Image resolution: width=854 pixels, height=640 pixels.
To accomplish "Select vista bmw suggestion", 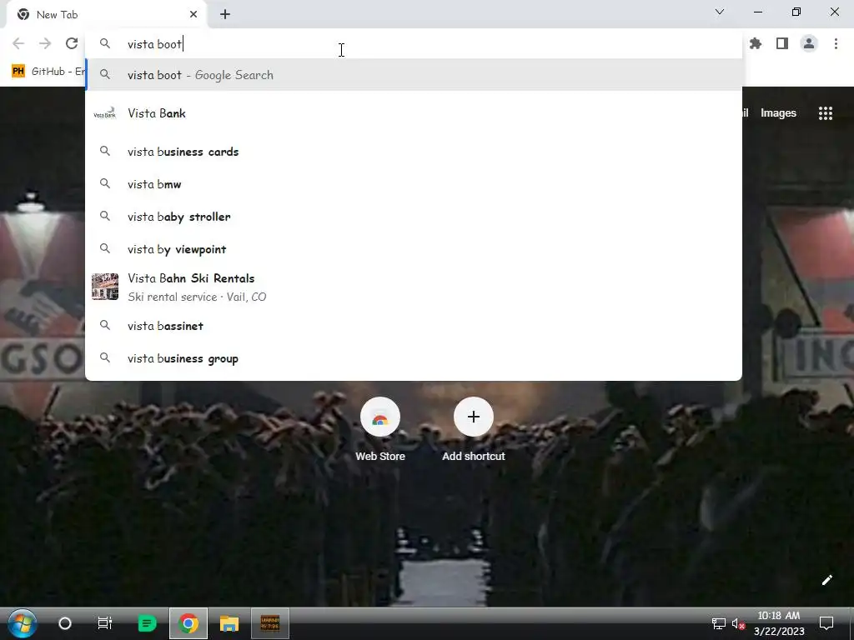I will 414,184.
